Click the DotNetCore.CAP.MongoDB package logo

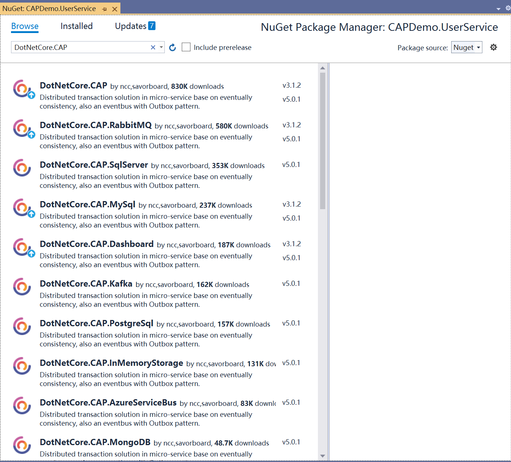click(22, 445)
